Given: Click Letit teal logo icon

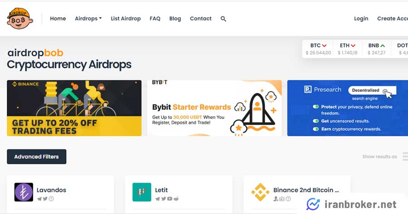Looking at the screenshot, I should [142, 192].
